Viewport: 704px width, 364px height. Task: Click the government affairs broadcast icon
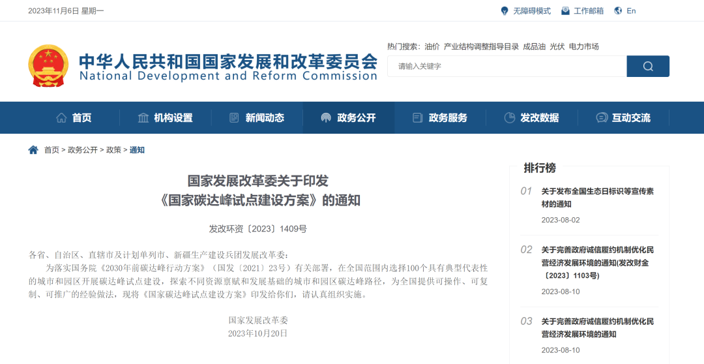[x=326, y=117]
